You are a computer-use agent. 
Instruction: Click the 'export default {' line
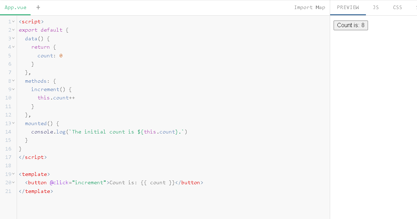tap(44, 30)
